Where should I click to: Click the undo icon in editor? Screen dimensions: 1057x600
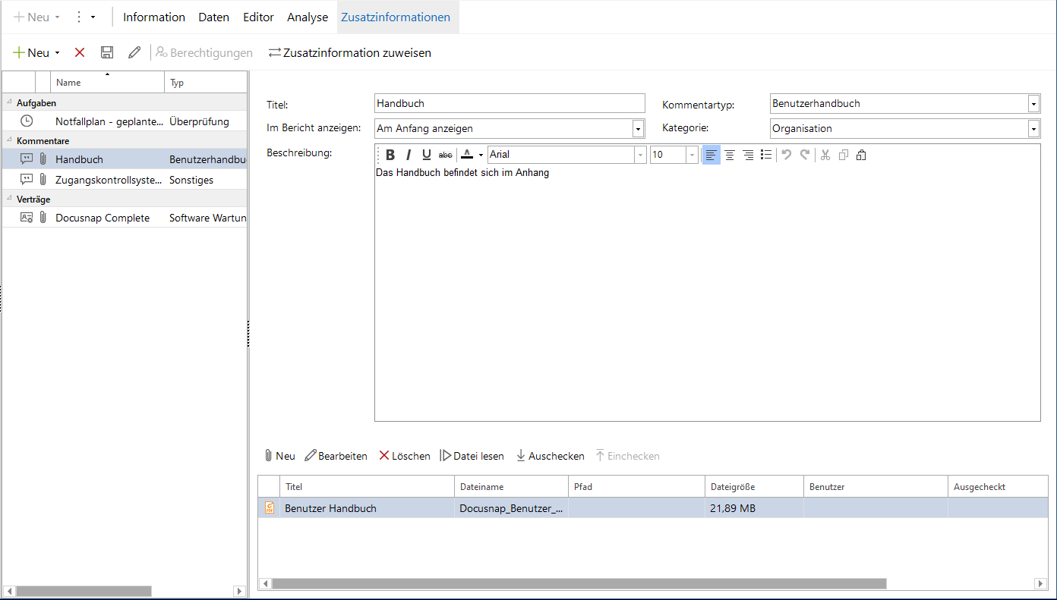pyautogui.click(x=787, y=155)
